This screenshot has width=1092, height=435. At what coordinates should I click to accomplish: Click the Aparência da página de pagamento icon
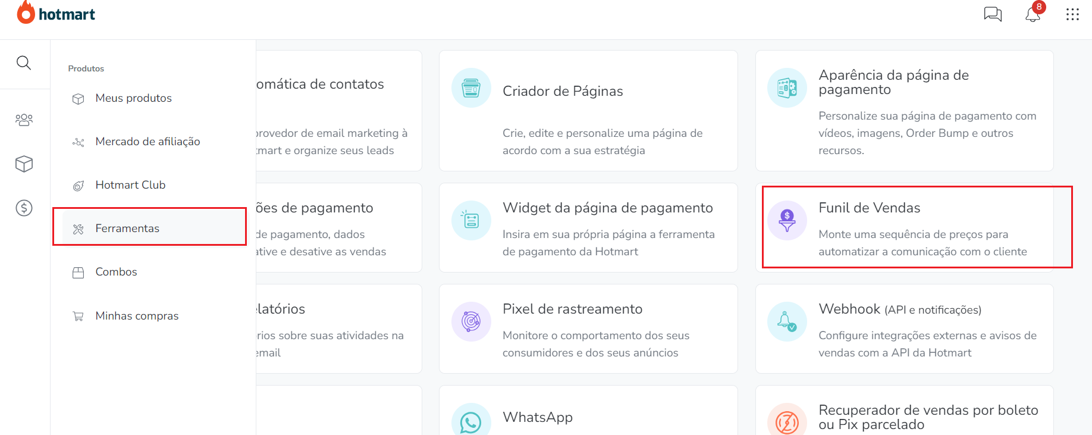click(x=787, y=88)
